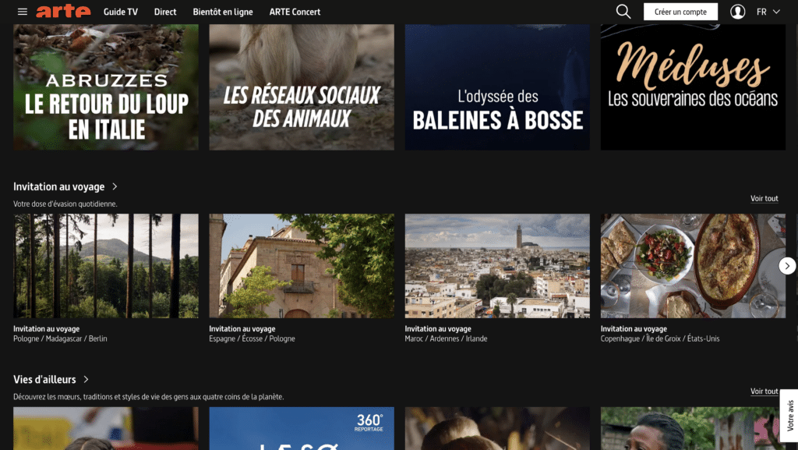
Task: Open the Direct menu item
Action: [x=165, y=12]
